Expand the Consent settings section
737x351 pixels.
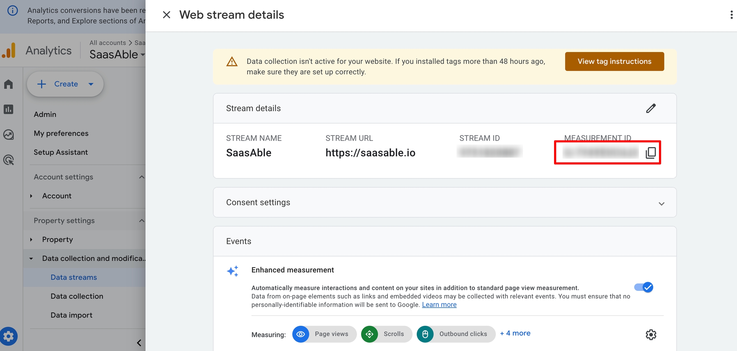coord(661,204)
